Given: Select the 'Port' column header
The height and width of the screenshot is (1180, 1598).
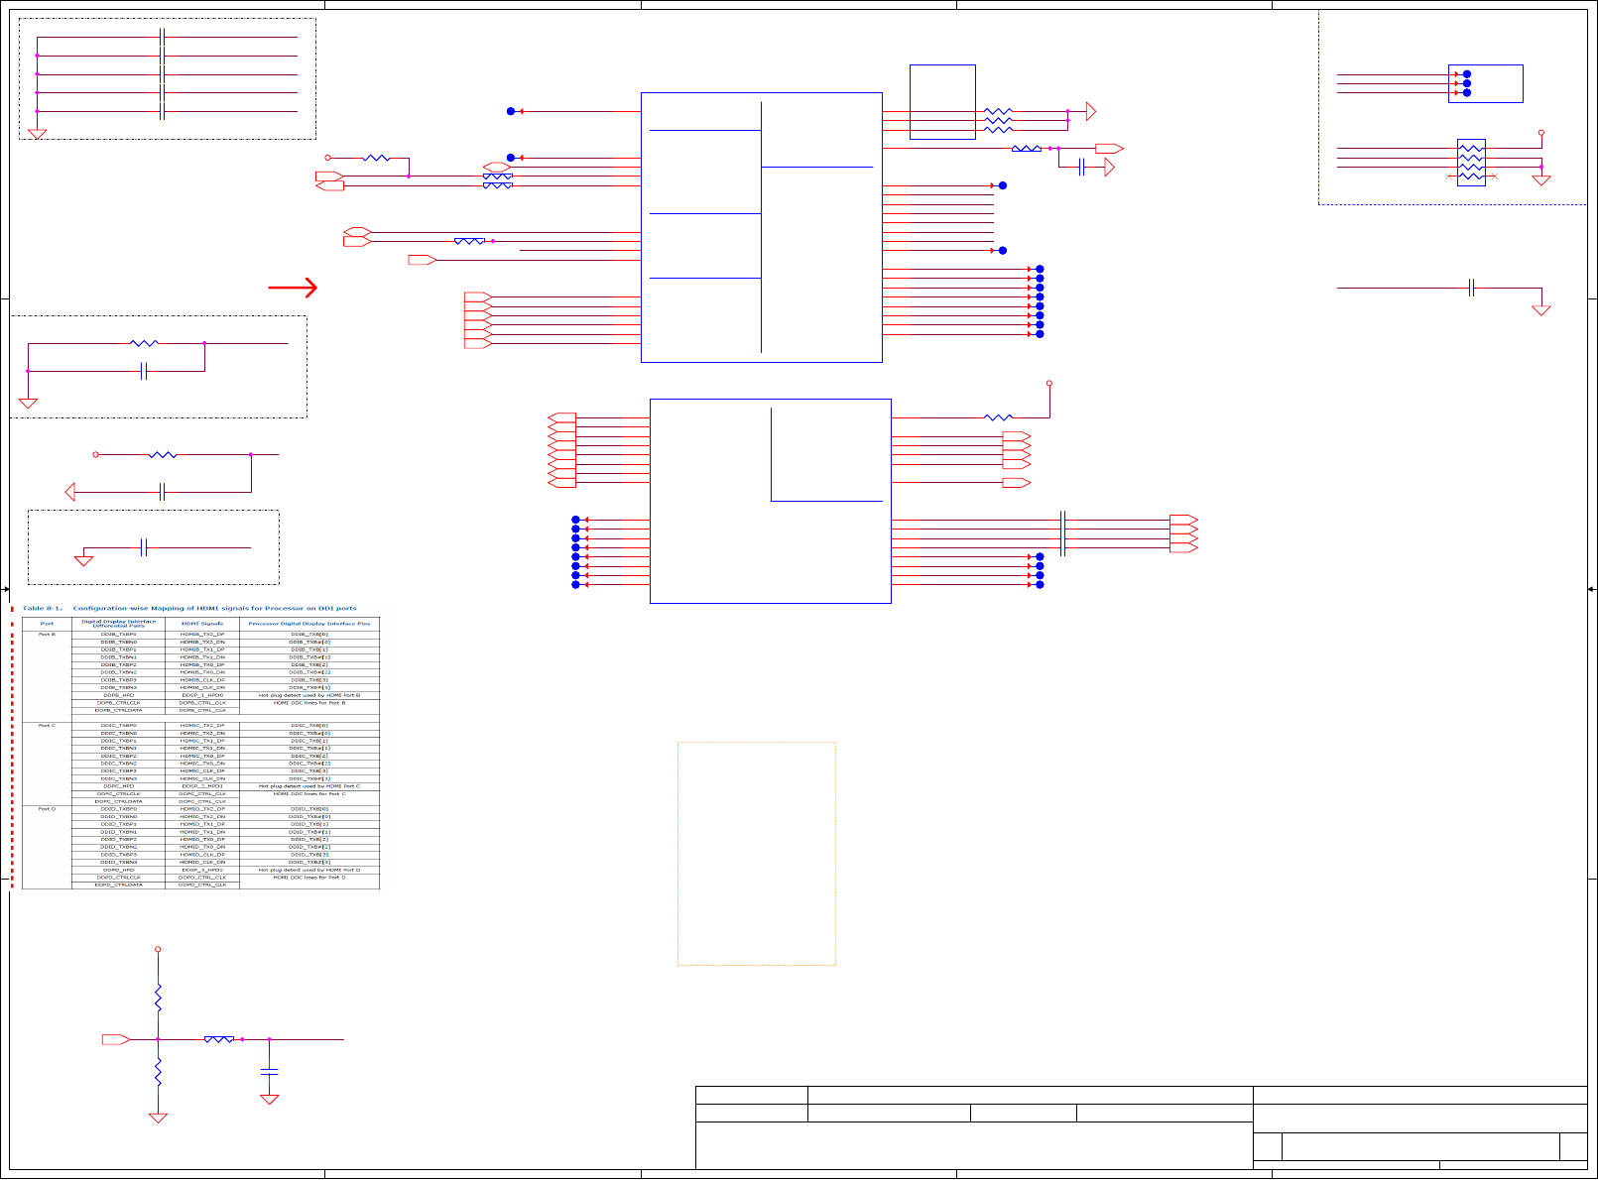Looking at the screenshot, I should (x=47, y=624).
